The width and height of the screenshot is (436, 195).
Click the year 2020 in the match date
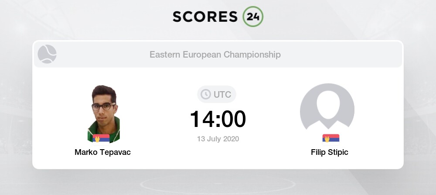point(231,139)
